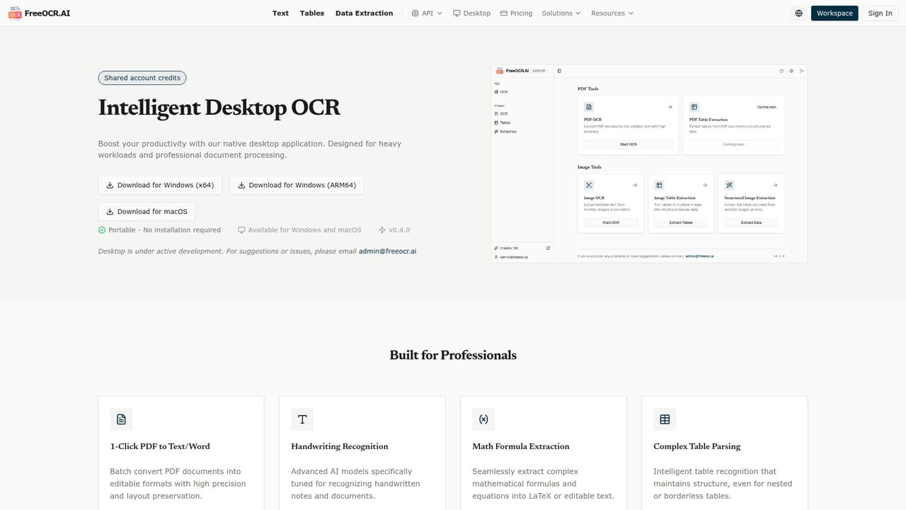Viewport: 906px width, 510px height.
Task: Click the API icon in the header navigation
Action: [x=415, y=13]
